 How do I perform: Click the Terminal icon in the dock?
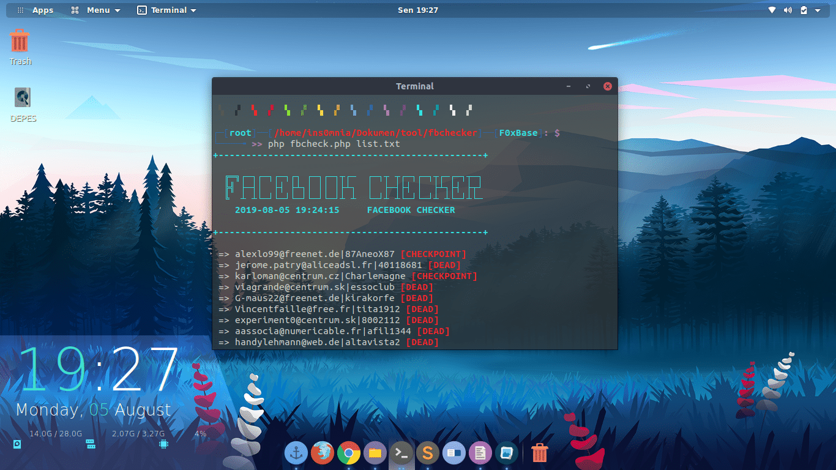tap(401, 453)
